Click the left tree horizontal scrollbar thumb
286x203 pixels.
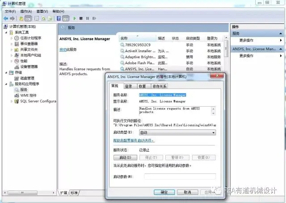pos(22,193)
